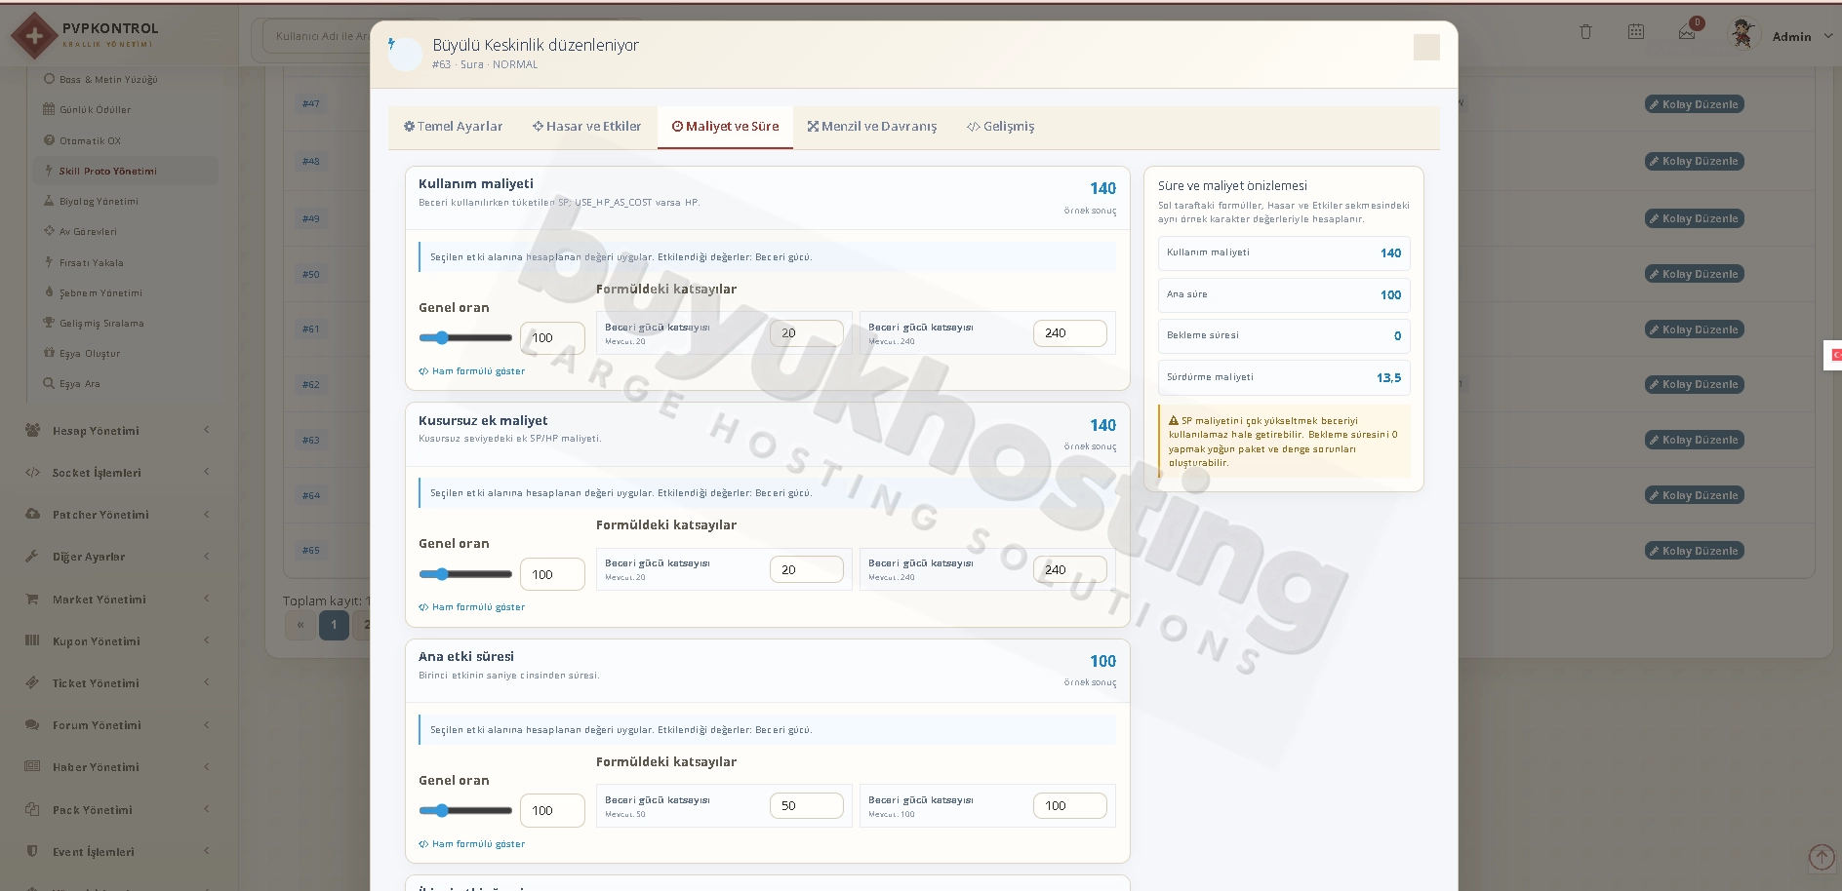Viewport: 1842px width, 891px height.
Task: Click Kolay Düzenle for row #50
Action: (x=1695, y=274)
